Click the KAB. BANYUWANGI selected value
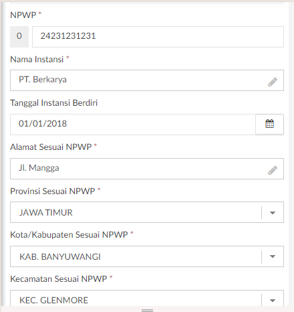Screen dimensions: 294x312 pyautogui.click(x=60, y=256)
